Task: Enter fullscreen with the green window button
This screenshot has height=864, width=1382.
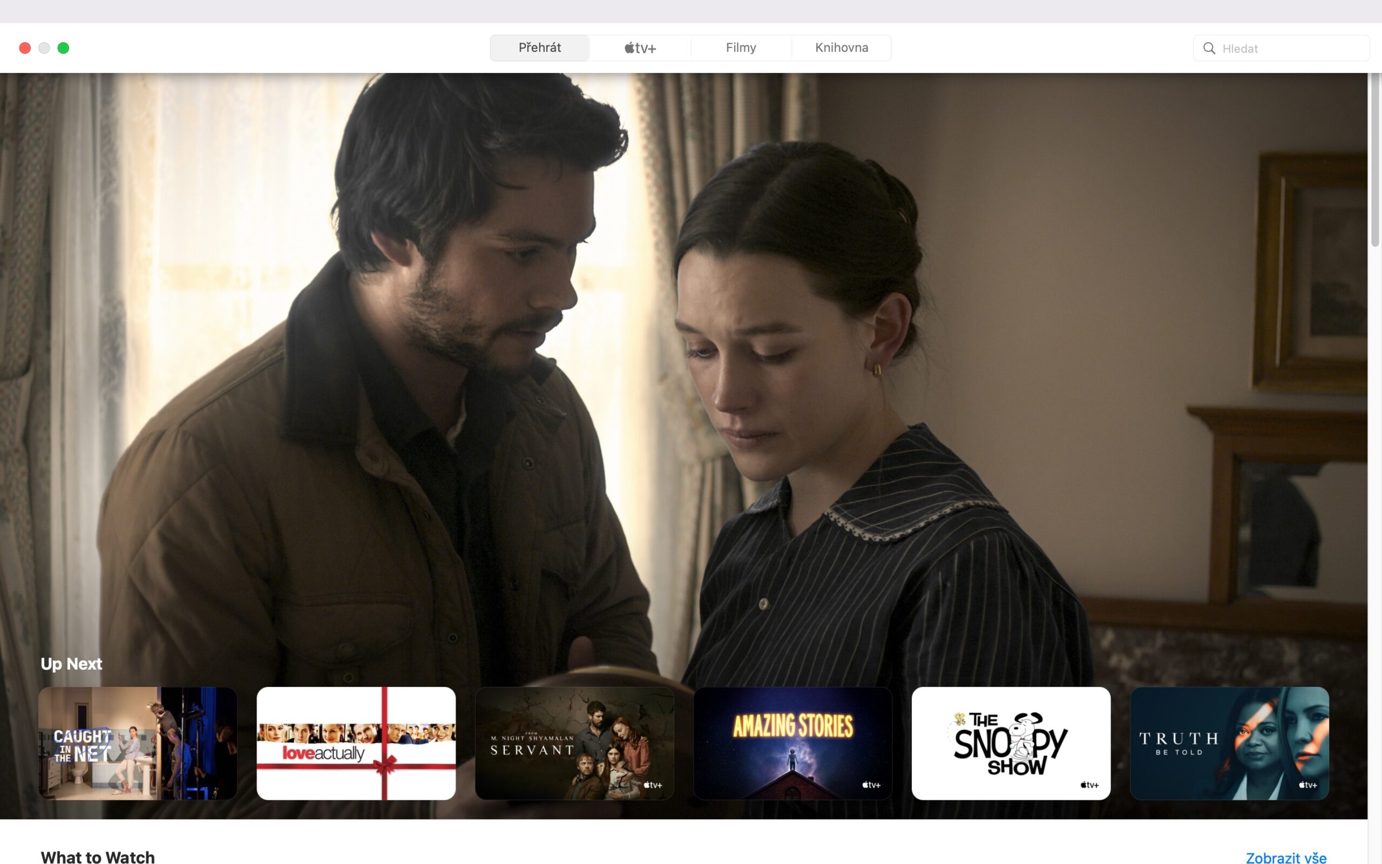Action: [x=63, y=48]
